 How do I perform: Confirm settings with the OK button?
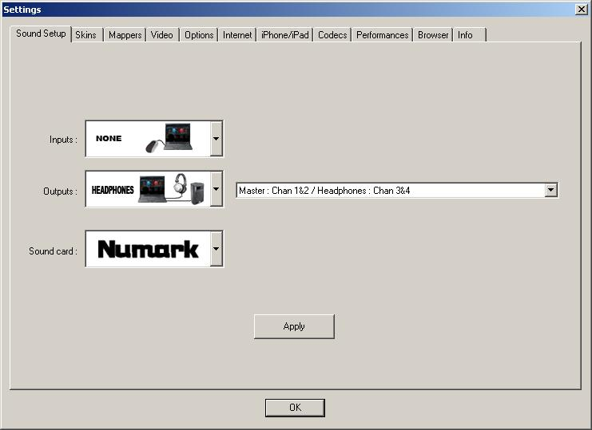pyautogui.click(x=295, y=408)
